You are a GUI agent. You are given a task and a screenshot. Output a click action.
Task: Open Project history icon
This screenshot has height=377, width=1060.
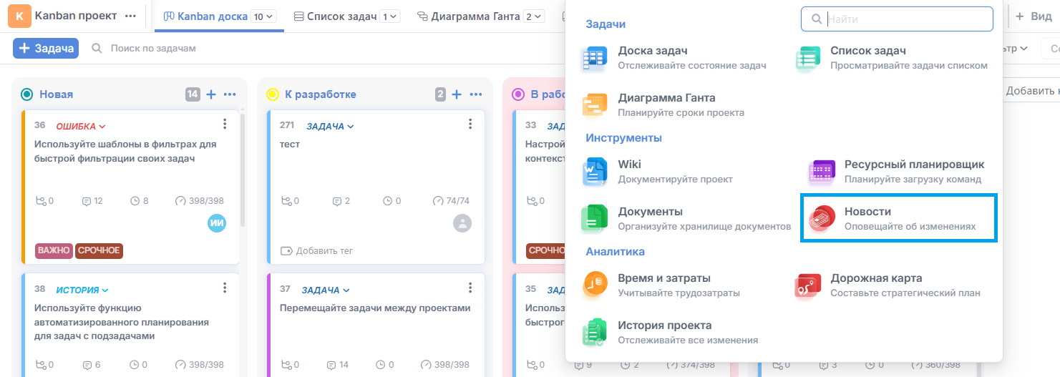pos(595,333)
